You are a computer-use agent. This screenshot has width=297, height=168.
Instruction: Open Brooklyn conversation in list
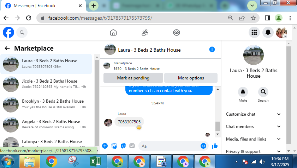(46, 104)
